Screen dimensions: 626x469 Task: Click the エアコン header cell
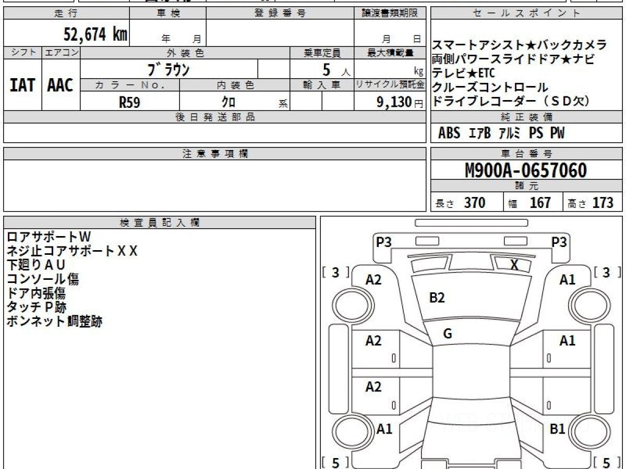tap(61, 53)
